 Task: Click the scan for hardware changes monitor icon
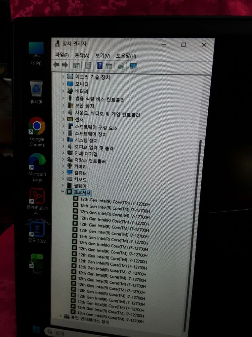[133, 66]
